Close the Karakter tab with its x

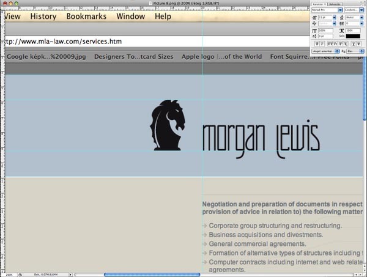tap(325, 4)
